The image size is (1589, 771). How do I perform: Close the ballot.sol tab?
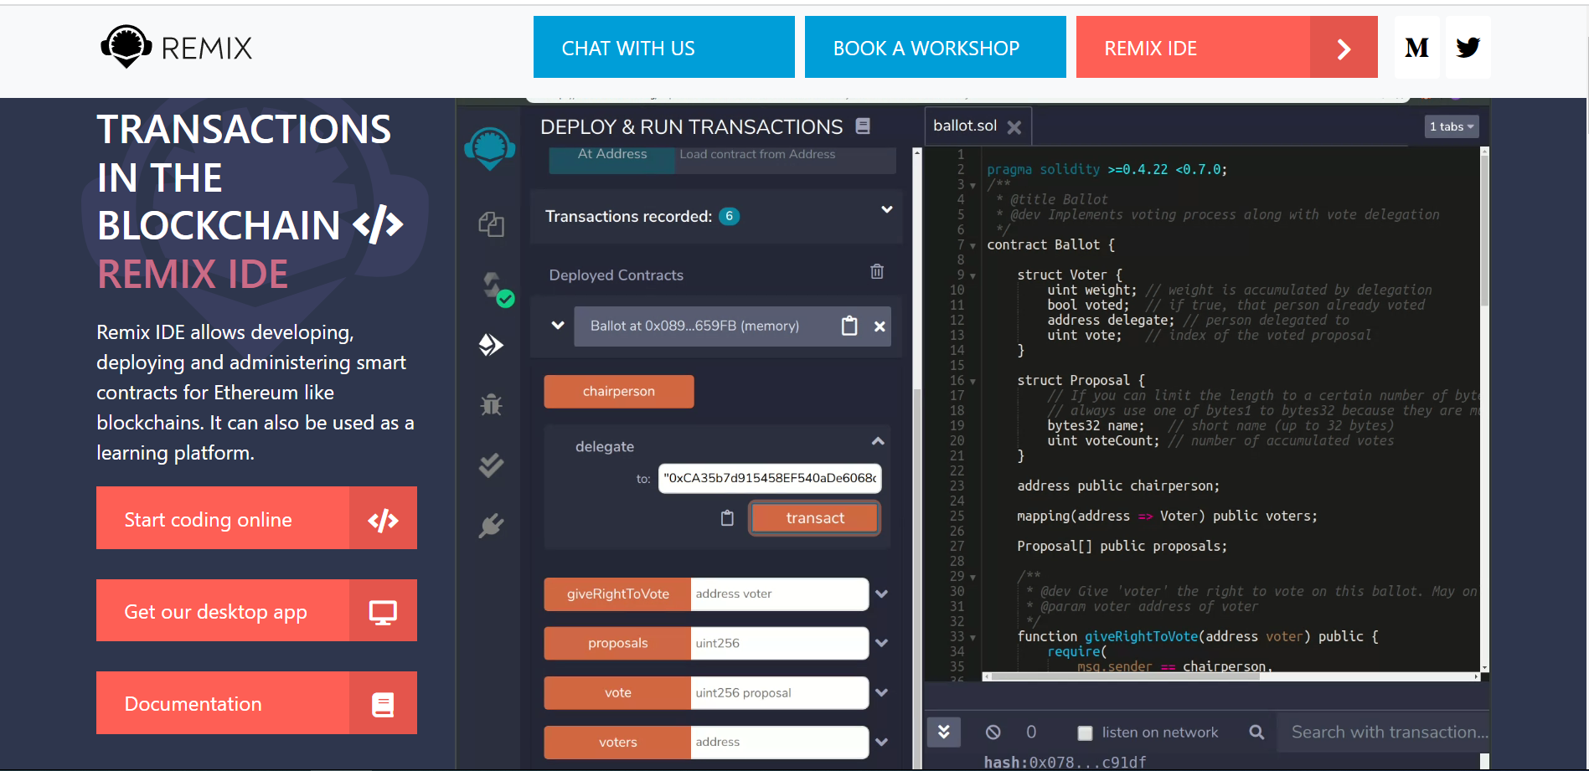coord(1014,127)
